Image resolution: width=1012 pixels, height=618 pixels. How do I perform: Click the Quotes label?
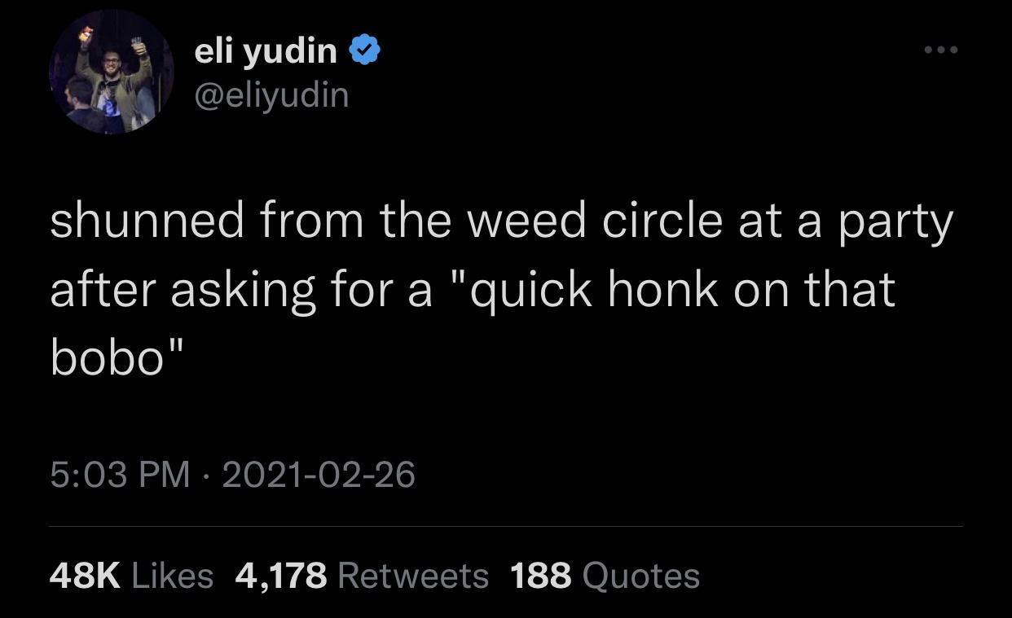(640, 576)
